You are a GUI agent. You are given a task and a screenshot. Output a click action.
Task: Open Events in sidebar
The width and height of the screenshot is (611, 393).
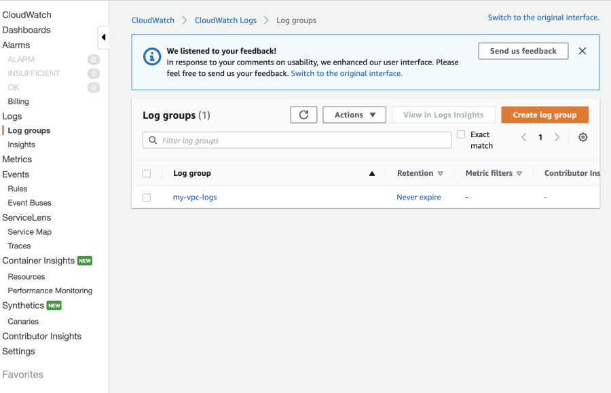(16, 174)
